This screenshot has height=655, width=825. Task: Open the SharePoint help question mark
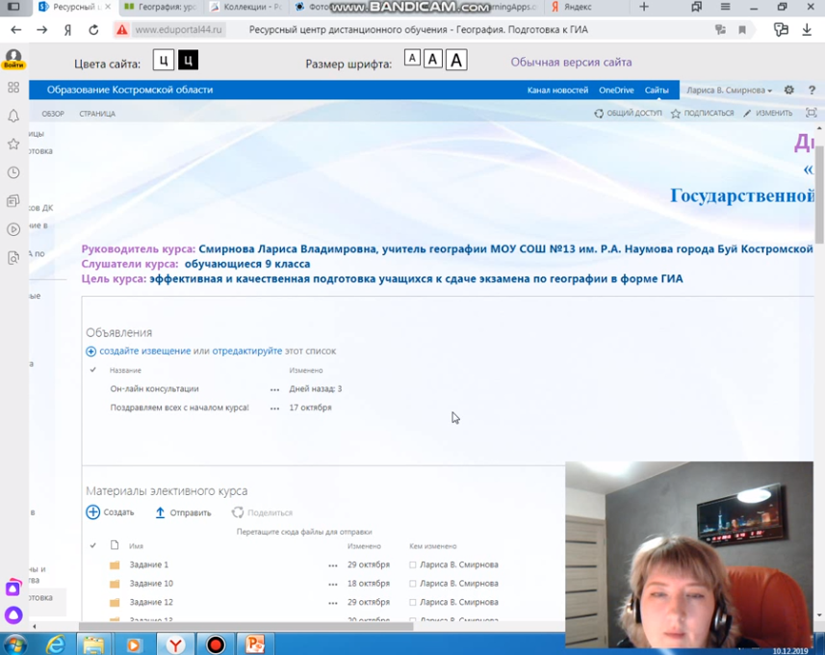[812, 90]
